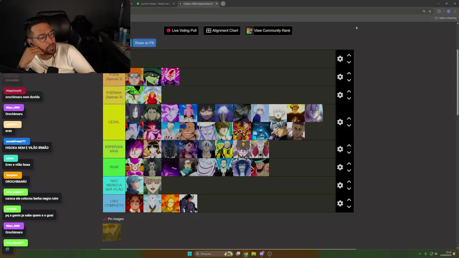The image size is (459, 258).
Task: Click the page vertical scrollbar
Action: 457,82
